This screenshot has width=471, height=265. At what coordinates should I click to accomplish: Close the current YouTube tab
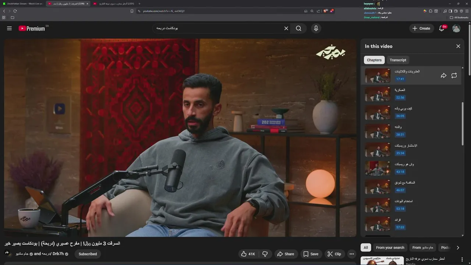[x=87, y=4]
